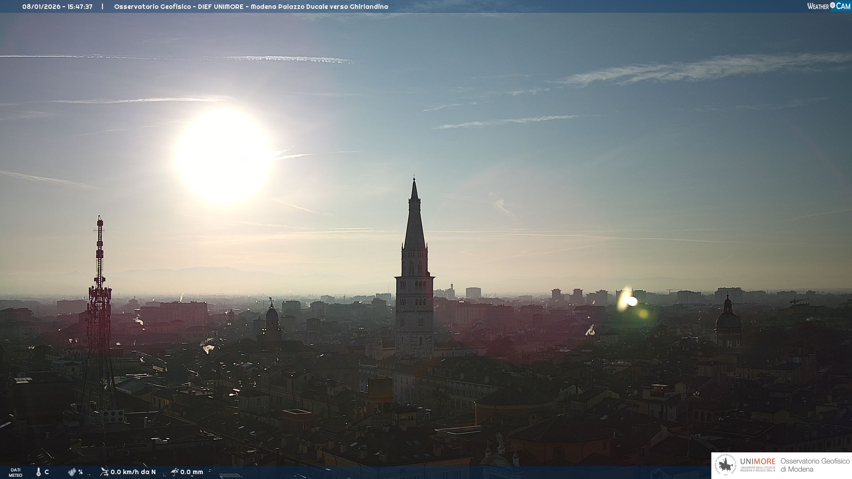The width and height of the screenshot is (852, 479).
Task: Click the wind anemometer icon
Action: click(x=104, y=472)
